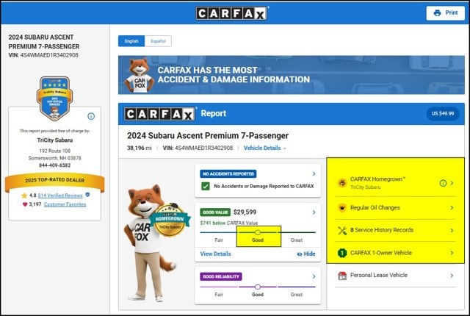Click the CARFAX Homegrown icon

[342, 183]
